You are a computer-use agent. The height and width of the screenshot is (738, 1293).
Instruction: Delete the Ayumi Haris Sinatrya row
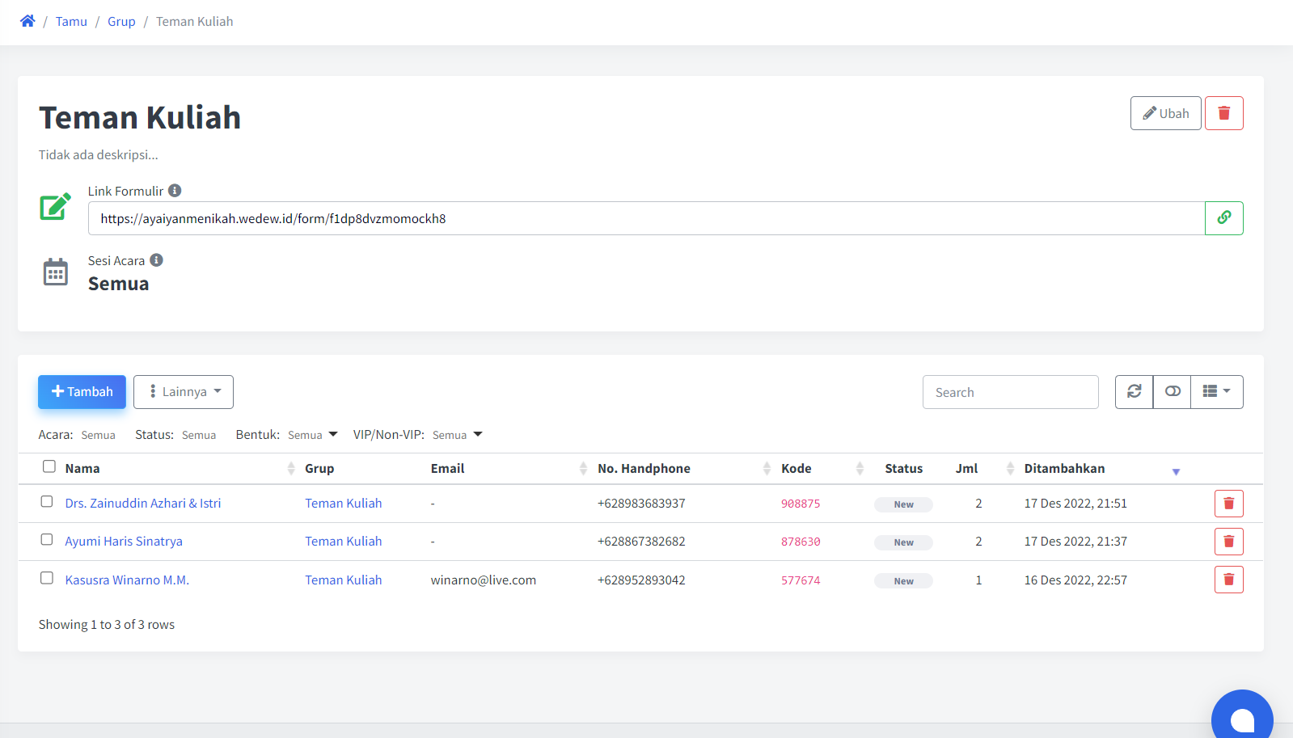(1228, 542)
